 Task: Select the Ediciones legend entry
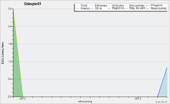point(99,5)
